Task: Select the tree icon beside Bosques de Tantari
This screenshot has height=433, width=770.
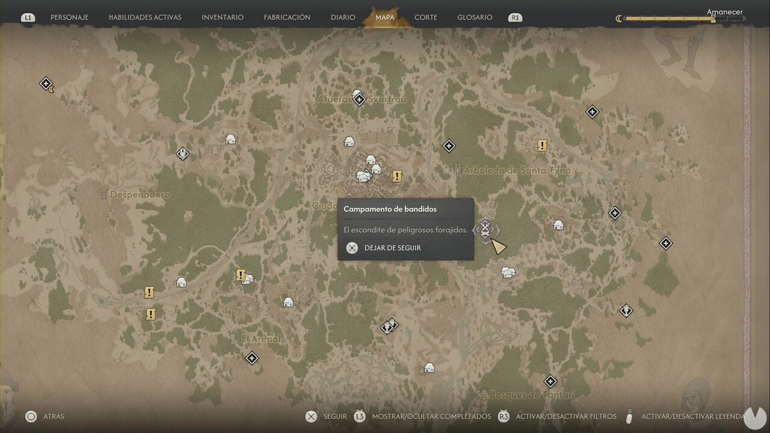Action: click(484, 394)
